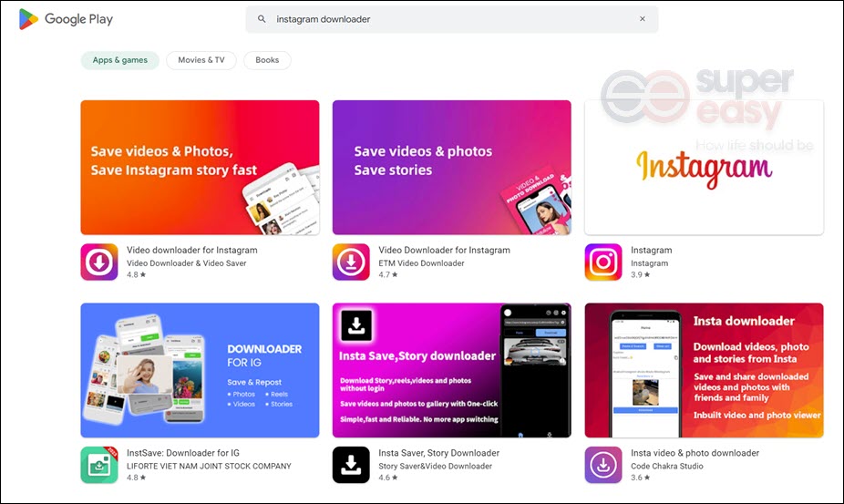Image resolution: width=844 pixels, height=504 pixels.
Task: Open red Insta downloader banner
Action: coord(704,370)
